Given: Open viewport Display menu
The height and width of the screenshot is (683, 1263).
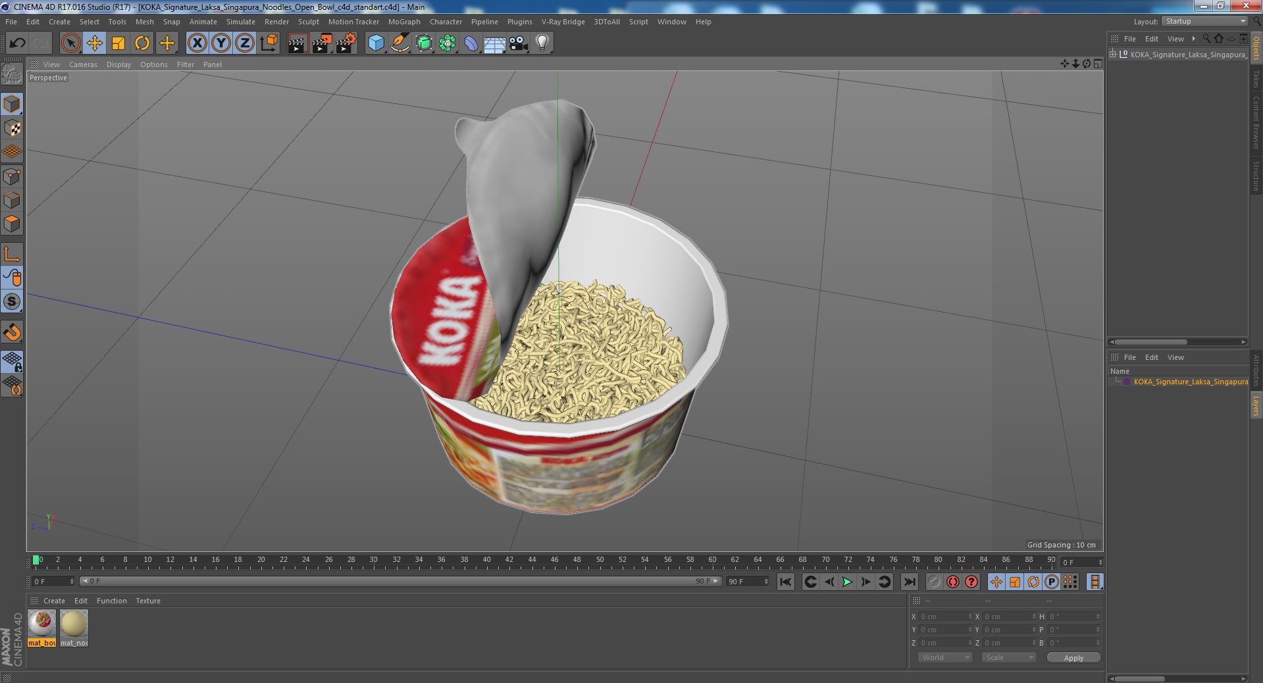Looking at the screenshot, I should click(x=118, y=64).
